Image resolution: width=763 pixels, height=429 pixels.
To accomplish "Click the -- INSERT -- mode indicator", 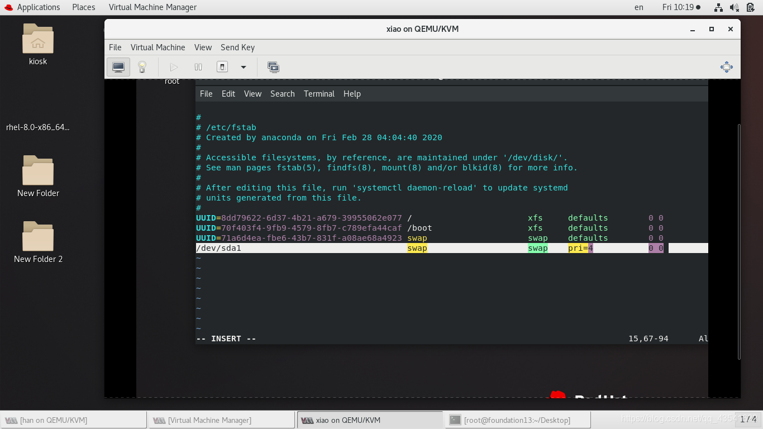I will pos(226,339).
